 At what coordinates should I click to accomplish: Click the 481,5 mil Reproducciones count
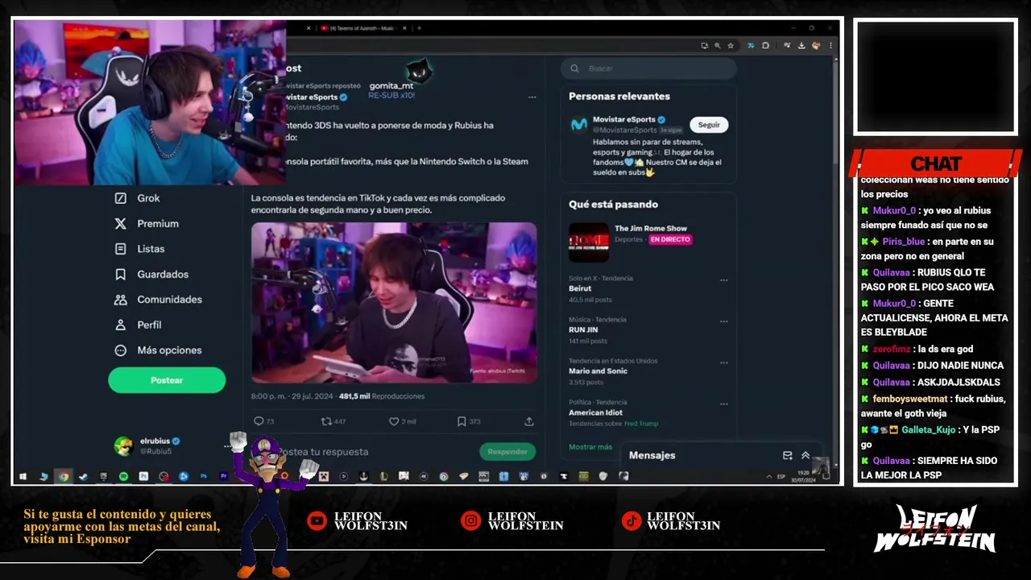(382, 396)
